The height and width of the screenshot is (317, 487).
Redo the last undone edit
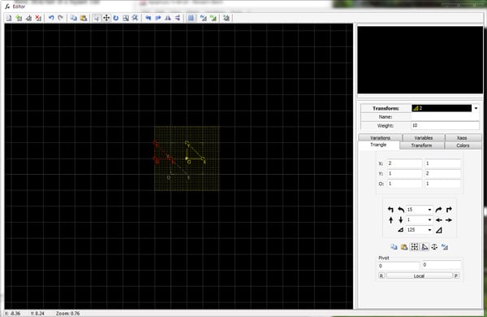pyautogui.click(x=61, y=18)
